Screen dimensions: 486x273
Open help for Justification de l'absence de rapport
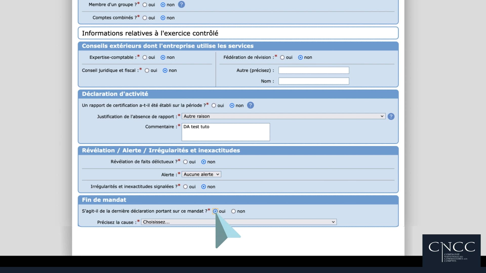[391, 117]
